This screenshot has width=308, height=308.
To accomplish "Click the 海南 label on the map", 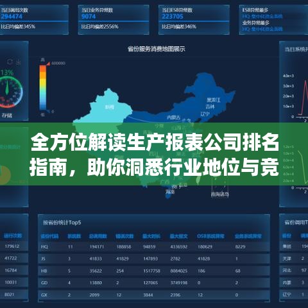I will click(170, 192).
